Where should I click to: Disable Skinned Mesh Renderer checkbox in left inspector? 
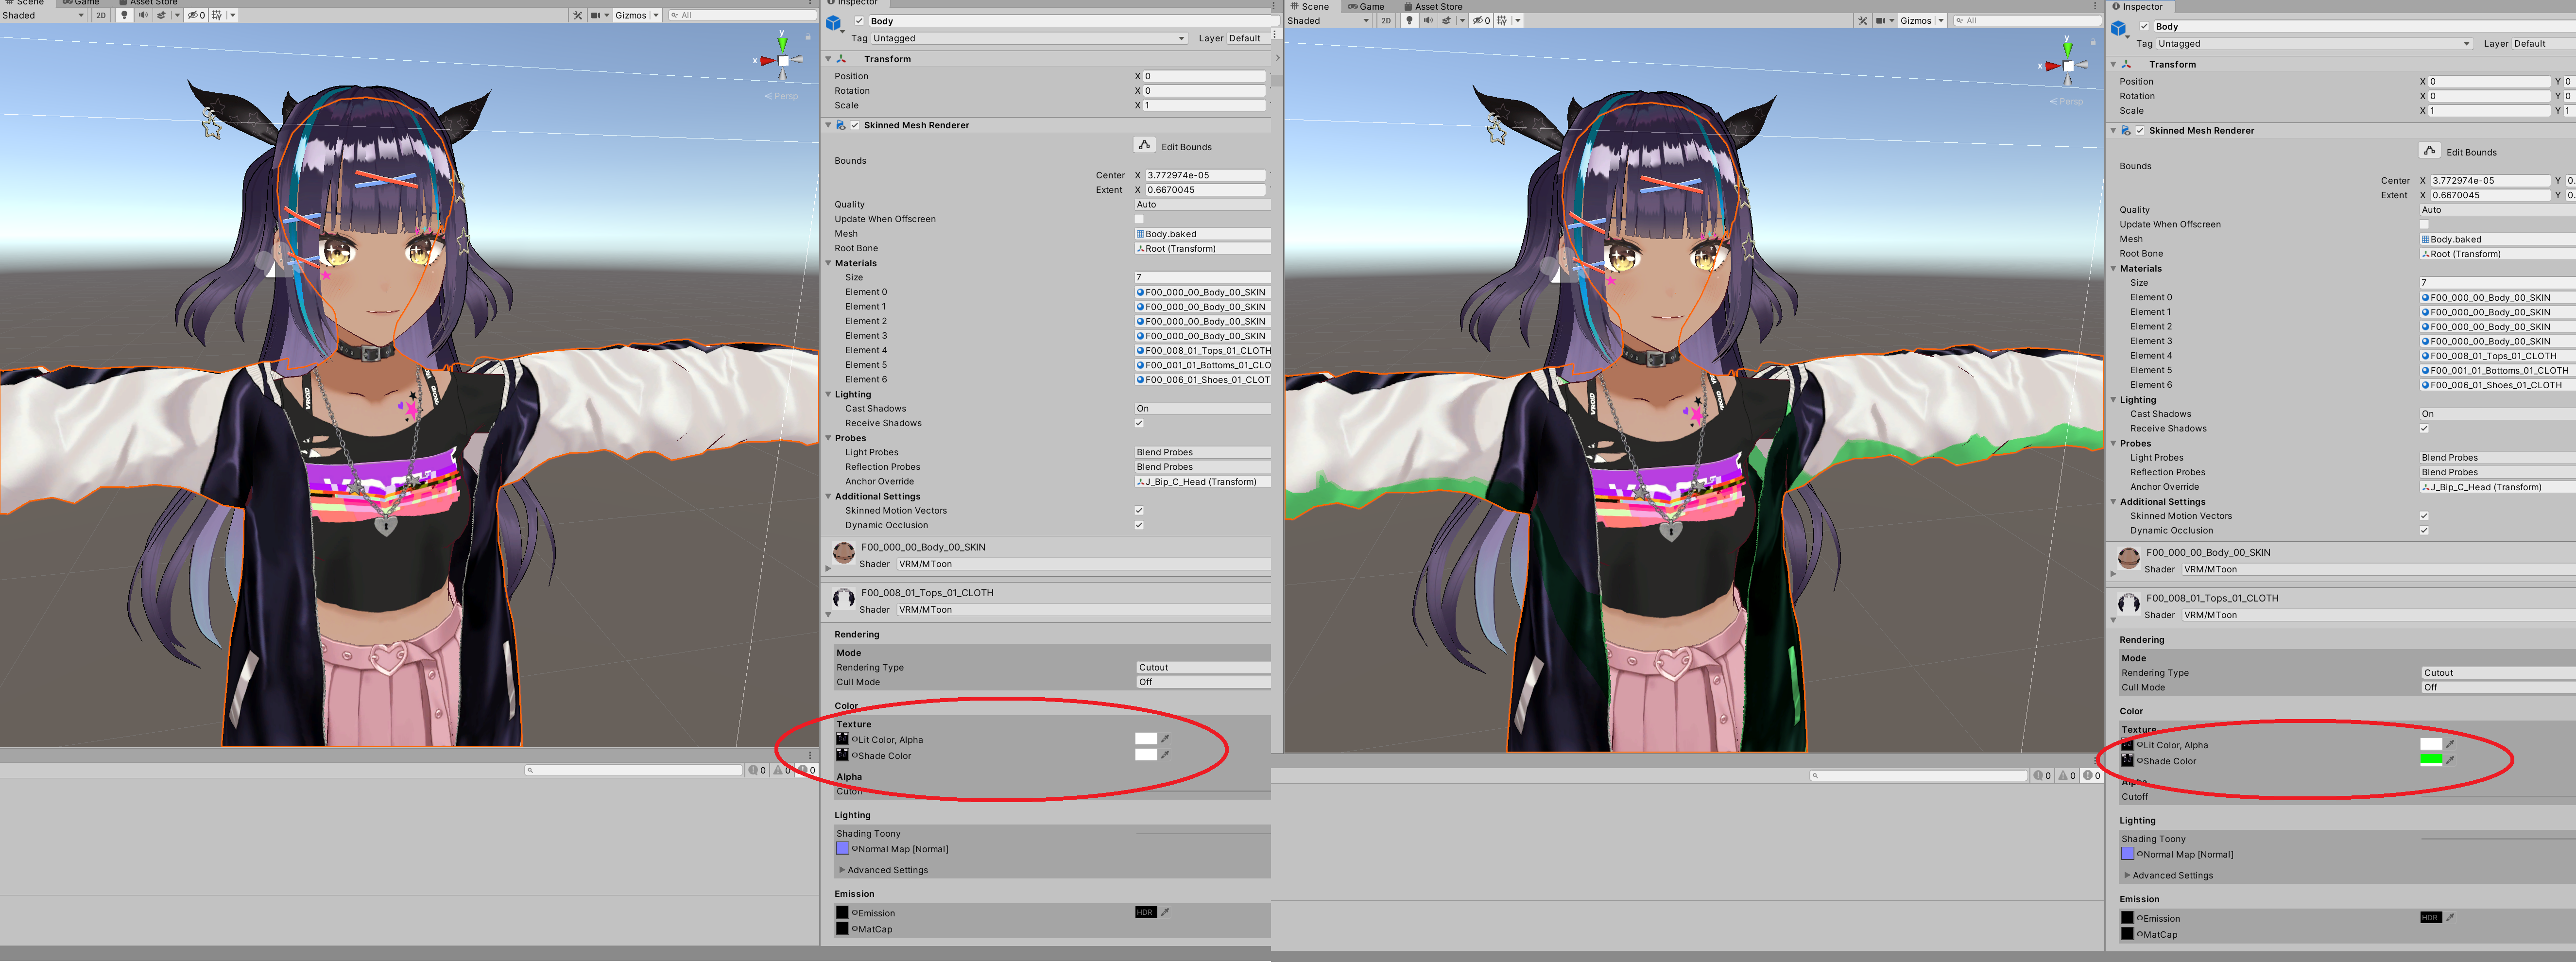855,125
